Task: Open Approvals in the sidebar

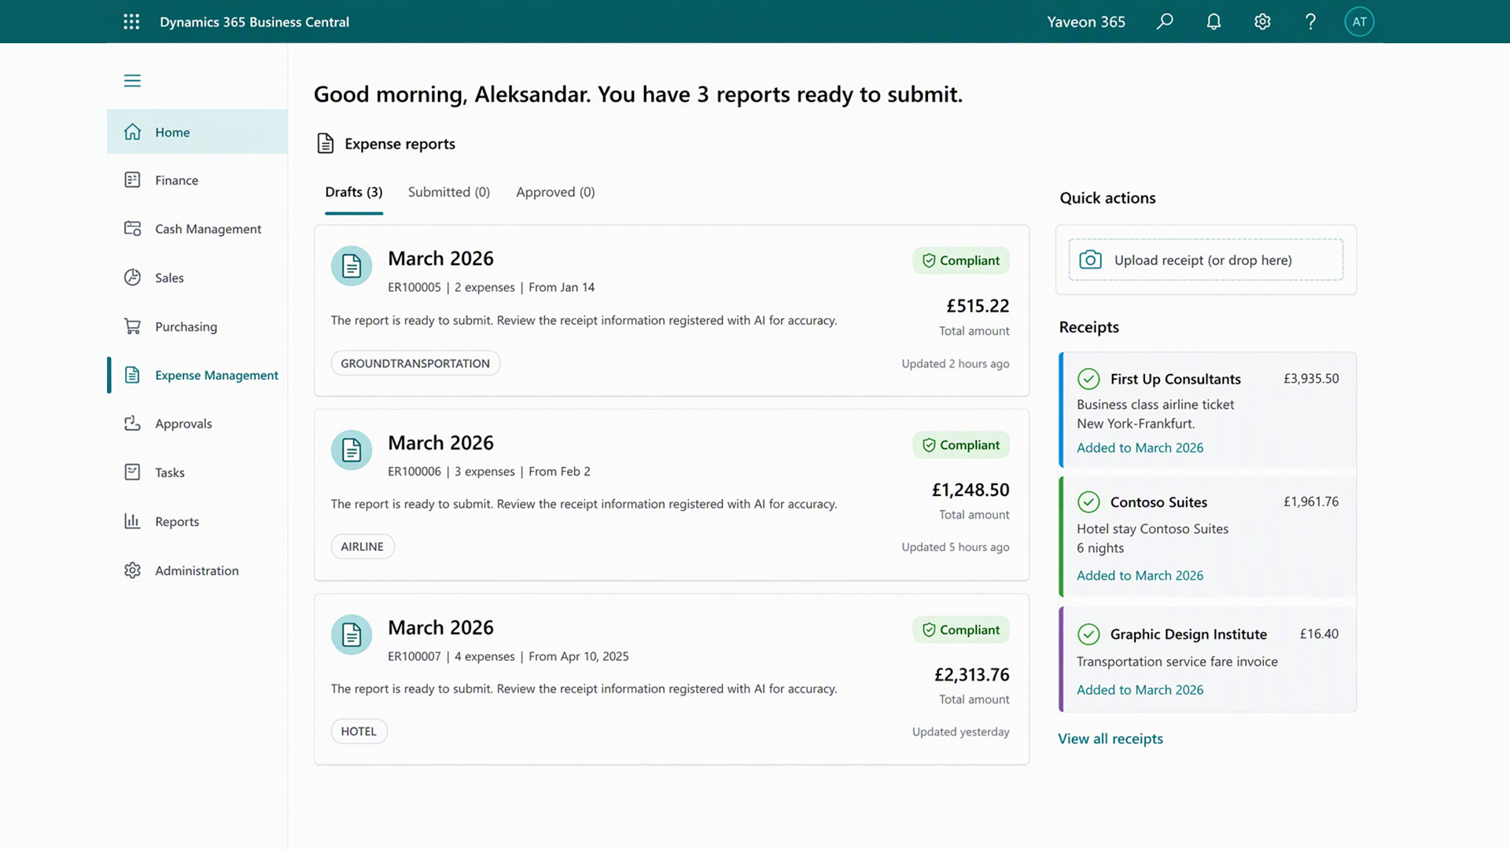Action: point(197,424)
